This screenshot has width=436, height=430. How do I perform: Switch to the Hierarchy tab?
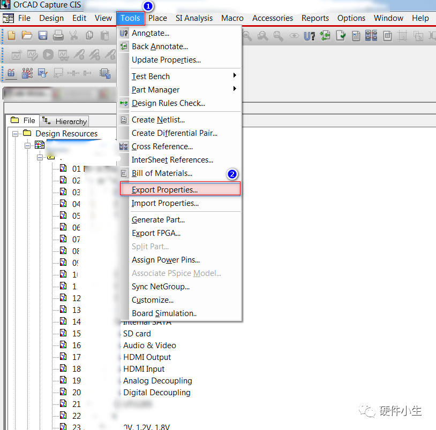[x=64, y=121]
